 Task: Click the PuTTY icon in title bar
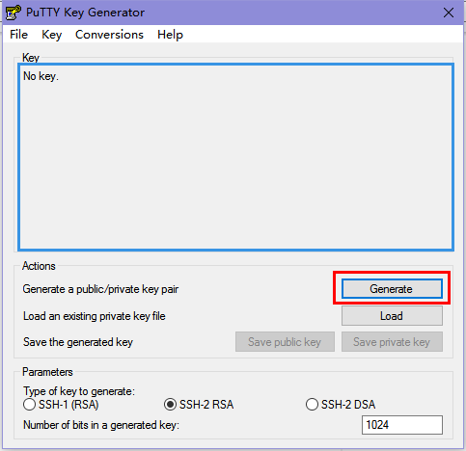tap(14, 13)
